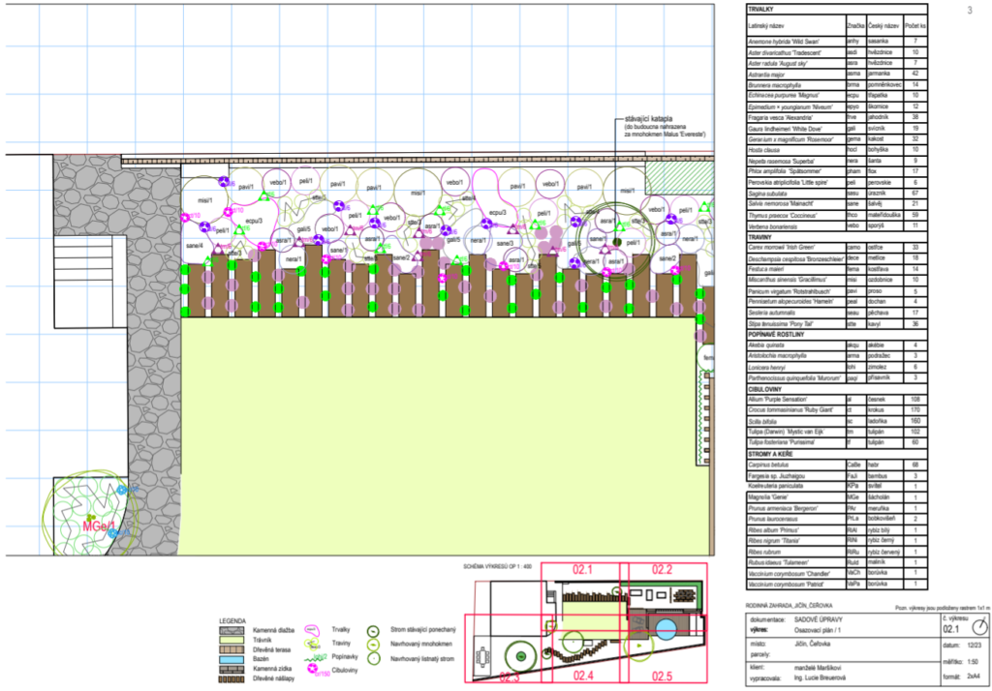This screenshot has height=691, width=992.
Task: Click the Strom stávající ponechaný symbol
Action: (373, 629)
